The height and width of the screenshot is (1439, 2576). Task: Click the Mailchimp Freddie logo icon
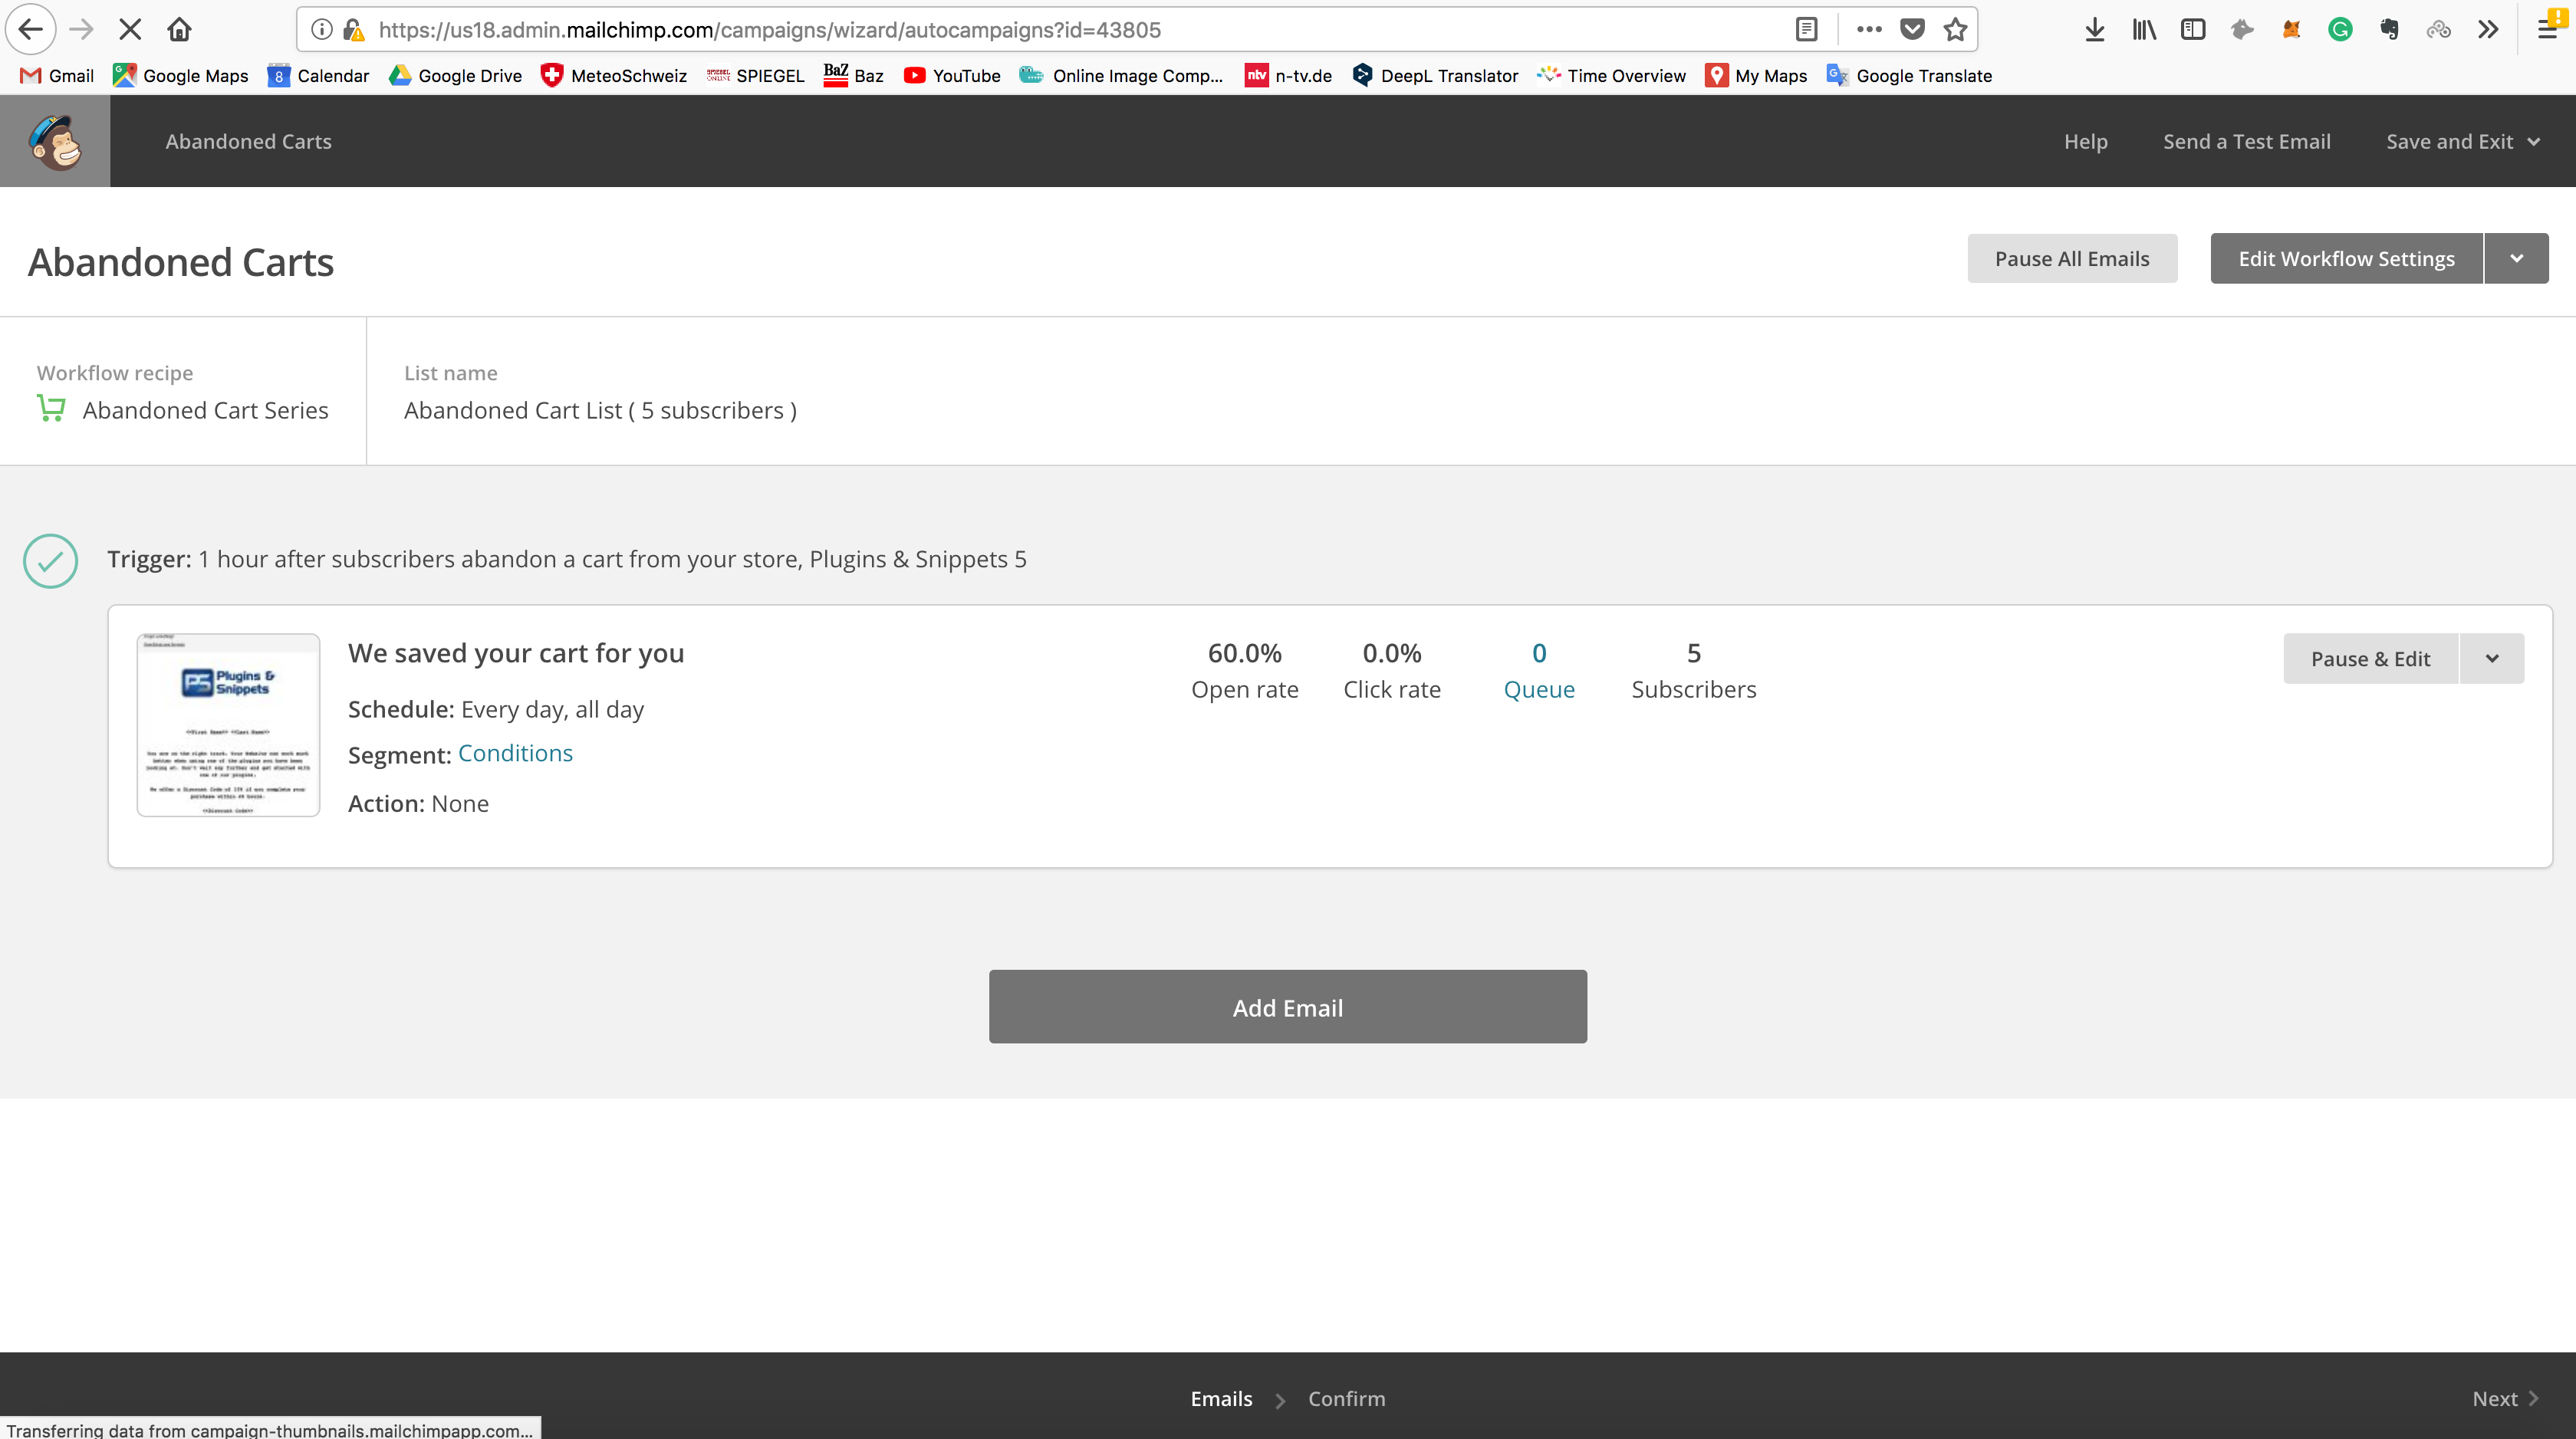click(x=55, y=141)
